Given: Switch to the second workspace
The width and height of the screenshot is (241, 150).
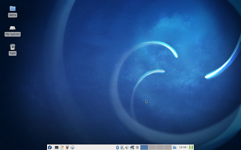Looking at the screenshot, I should coord(152,147).
